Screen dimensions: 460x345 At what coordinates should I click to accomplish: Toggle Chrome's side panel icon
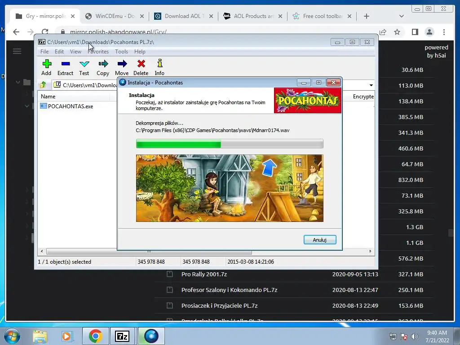tap(415, 32)
